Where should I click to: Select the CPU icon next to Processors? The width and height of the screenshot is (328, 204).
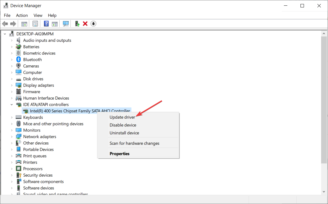coord(18,169)
